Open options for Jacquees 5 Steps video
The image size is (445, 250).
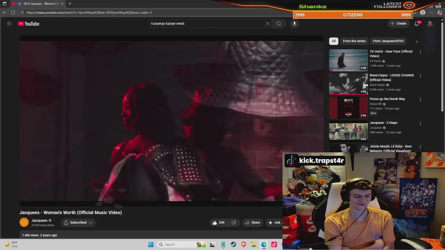(420, 123)
